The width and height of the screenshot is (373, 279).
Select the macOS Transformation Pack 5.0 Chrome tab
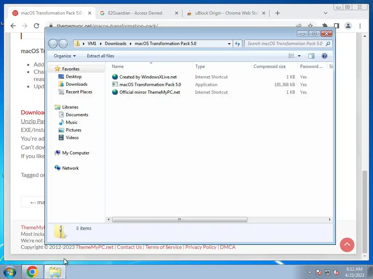(x=51, y=13)
